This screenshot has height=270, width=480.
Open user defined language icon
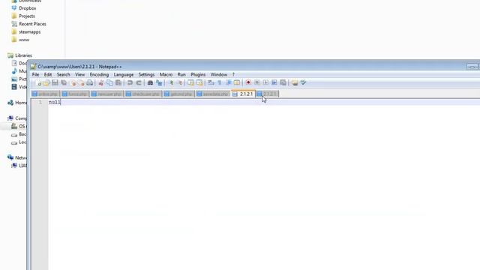[237, 82]
